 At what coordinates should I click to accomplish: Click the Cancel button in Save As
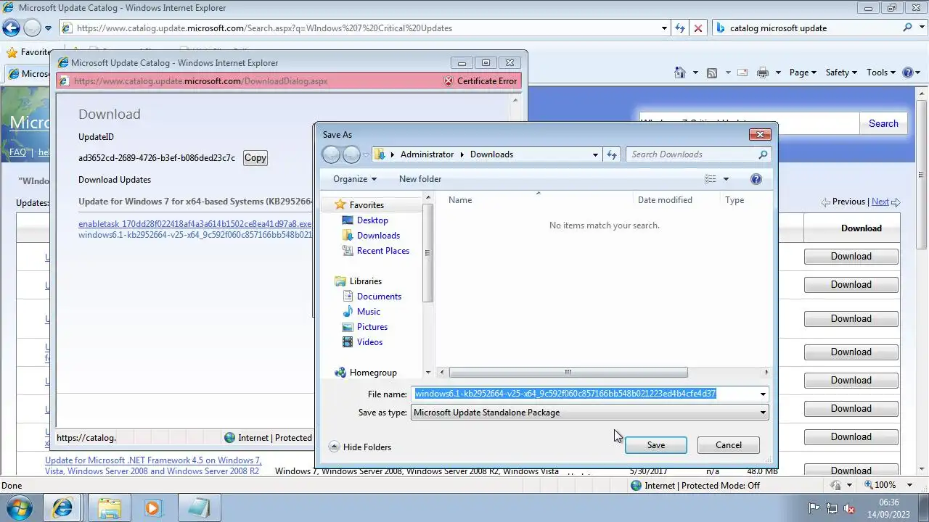pyautogui.click(x=729, y=445)
